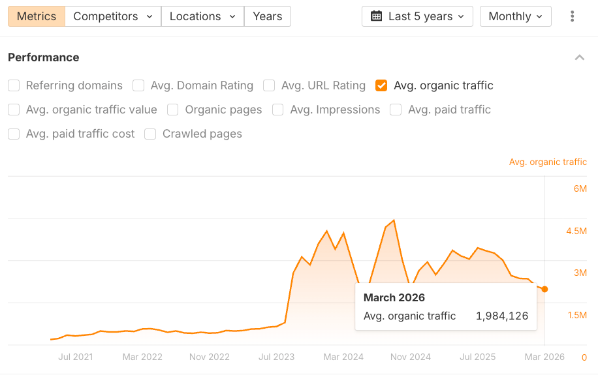
Task: Enable the Referring domains checkbox
Action: [14, 85]
